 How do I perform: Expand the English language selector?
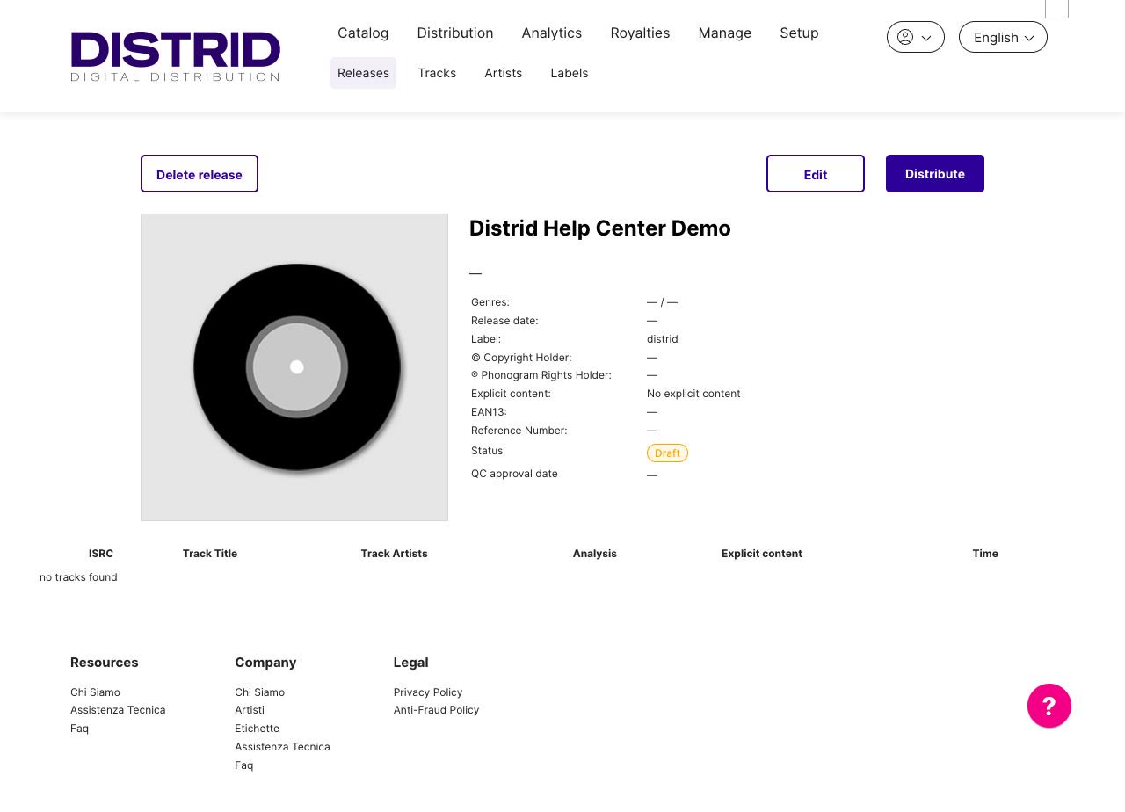pos(1003,37)
